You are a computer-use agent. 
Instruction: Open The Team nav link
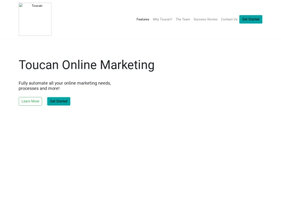[x=183, y=19]
